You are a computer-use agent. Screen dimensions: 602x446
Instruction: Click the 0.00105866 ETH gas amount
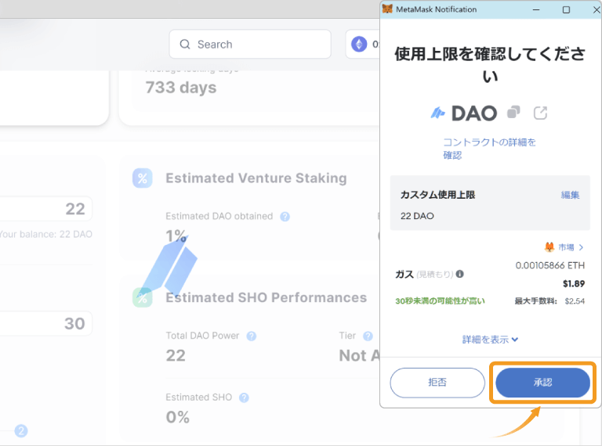pos(549,265)
